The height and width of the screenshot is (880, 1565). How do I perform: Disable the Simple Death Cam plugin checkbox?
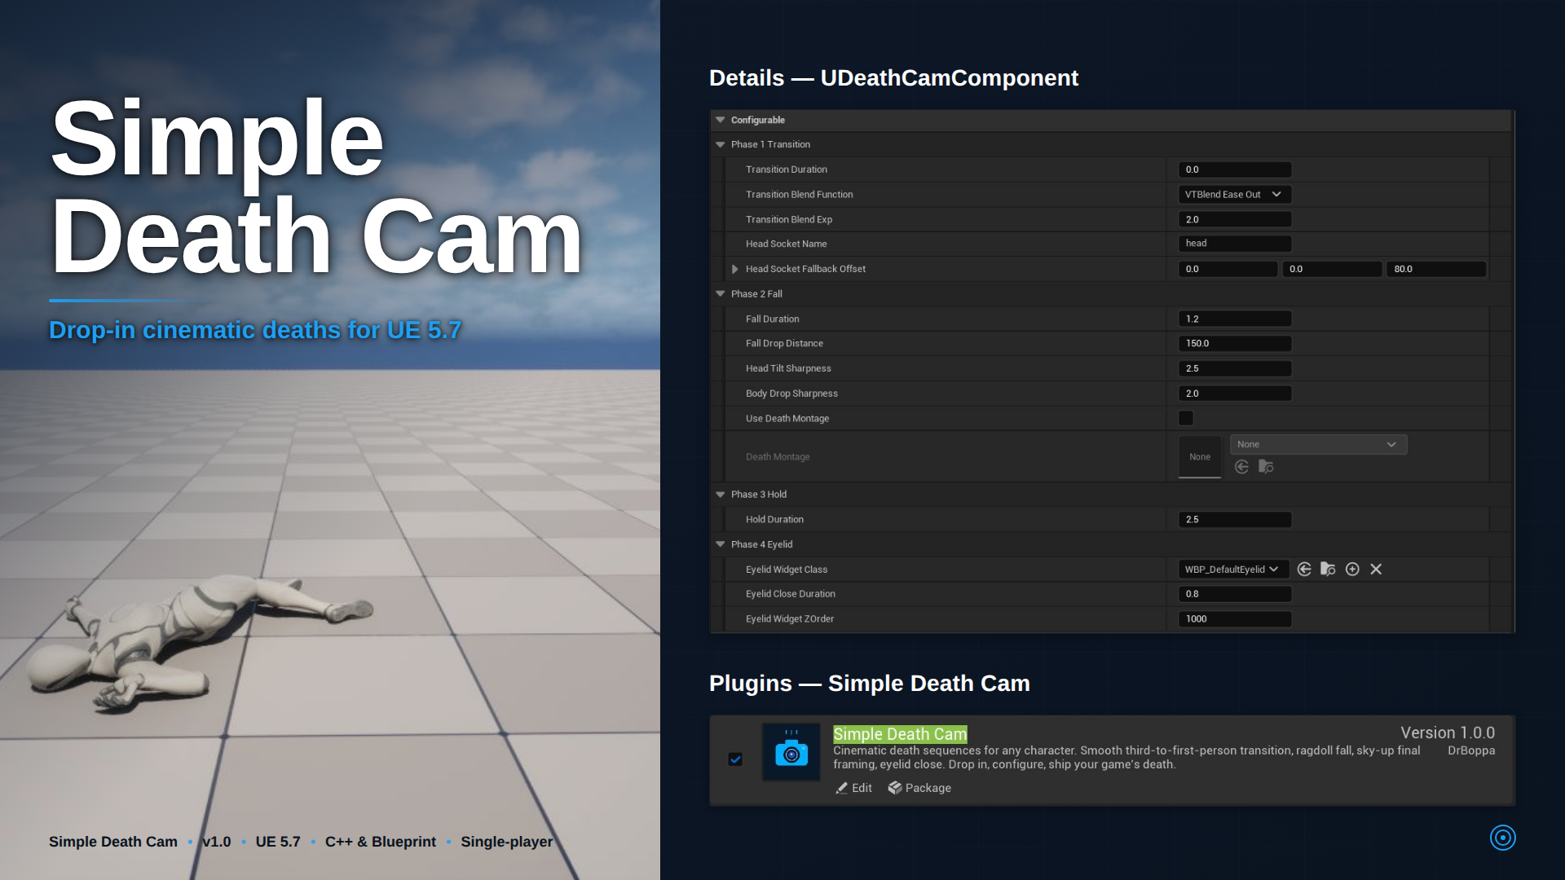tap(735, 759)
